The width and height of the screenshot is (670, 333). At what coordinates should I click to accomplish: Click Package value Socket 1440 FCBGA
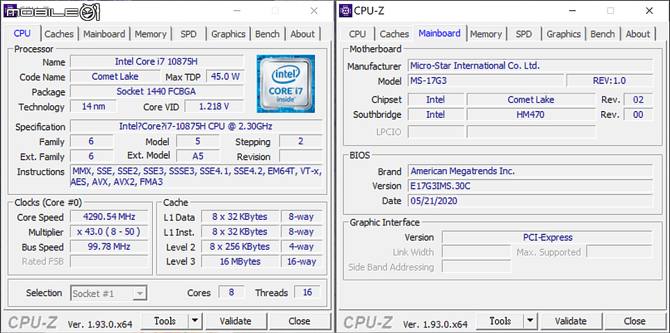pyautogui.click(x=157, y=92)
